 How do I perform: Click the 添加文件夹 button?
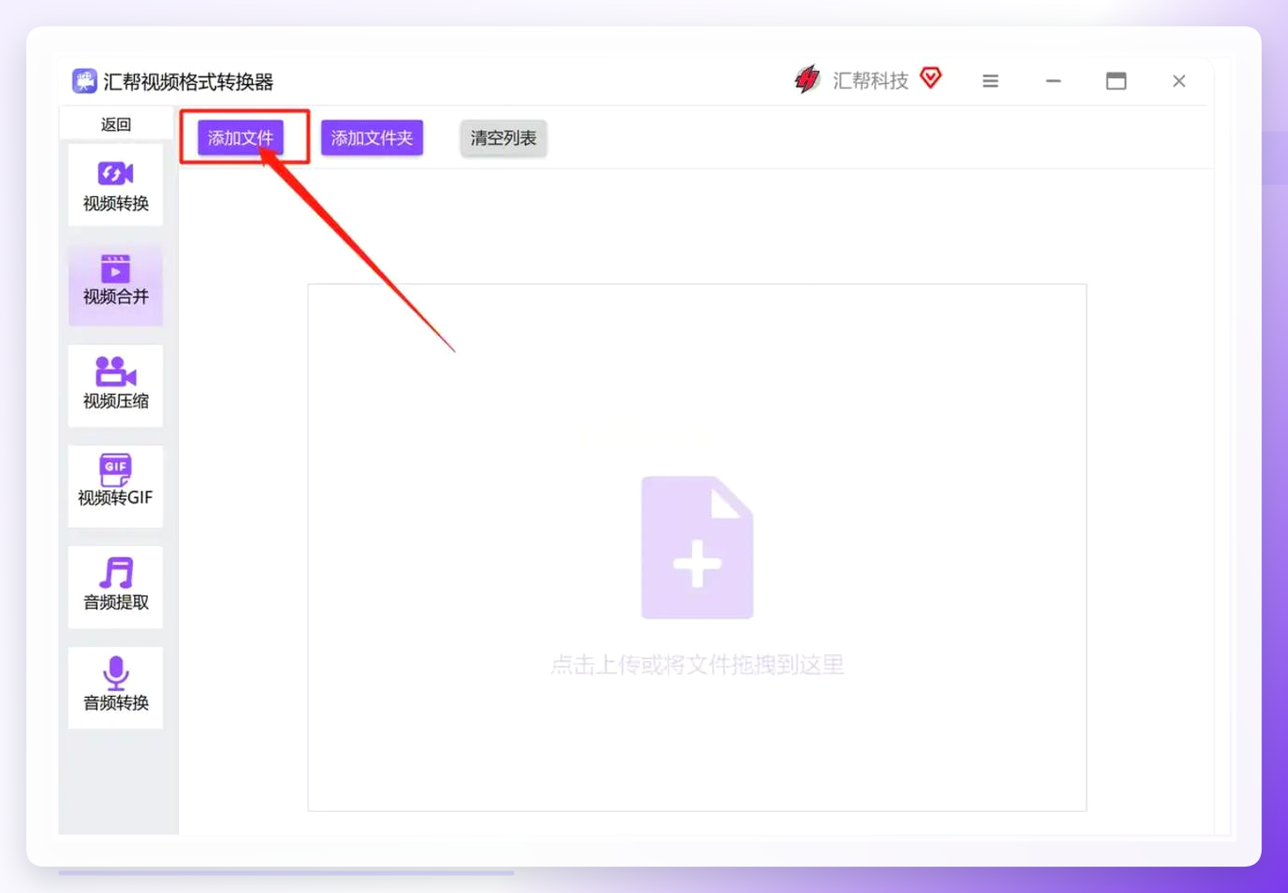point(372,138)
